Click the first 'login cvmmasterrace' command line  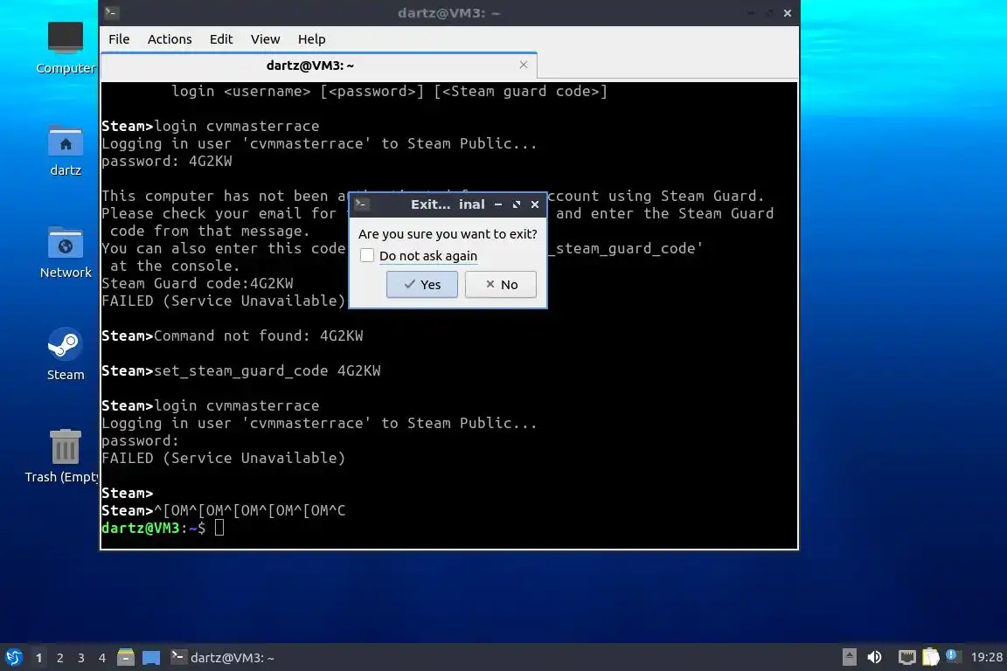(x=210, y=126)
